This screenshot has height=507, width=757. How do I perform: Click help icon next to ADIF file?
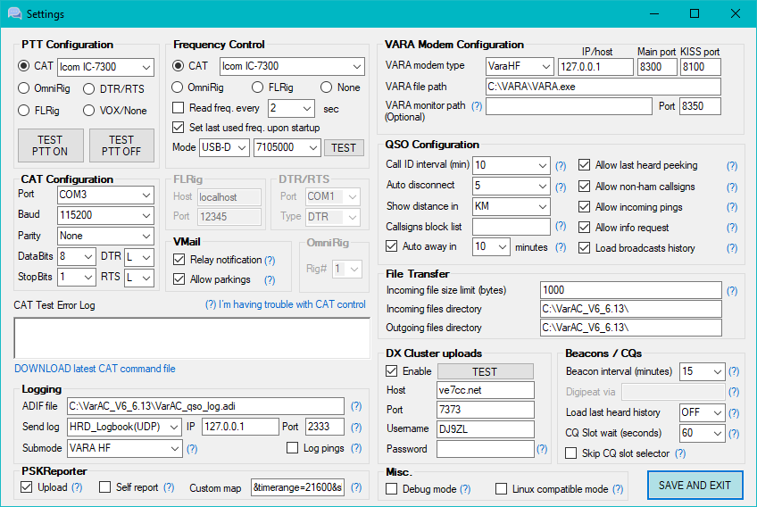coord(356,406)
